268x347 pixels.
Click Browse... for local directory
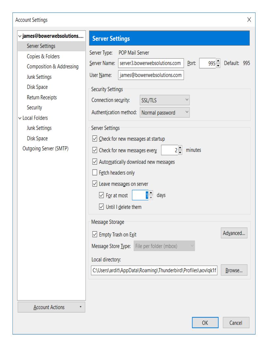234,270
